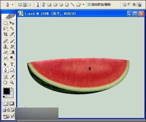Select the Hand tool
The height and width of the screenshot is (122, 146).
(x=5, y=83)
